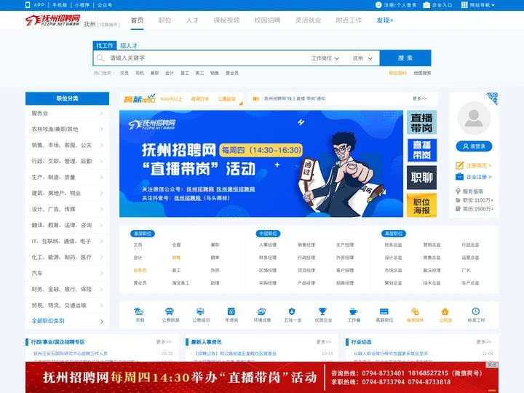Expand the 服务业 category chevron

102,114
